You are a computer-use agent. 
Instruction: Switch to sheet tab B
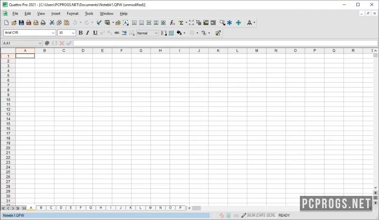[41, 208]
